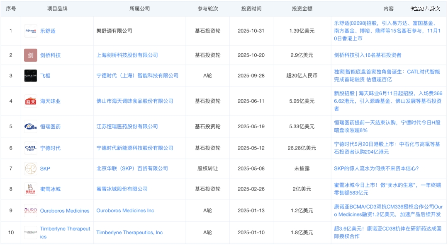
Task: Open company link 佛山市海天调味食品股份有限公司
Action: (135, 101)
